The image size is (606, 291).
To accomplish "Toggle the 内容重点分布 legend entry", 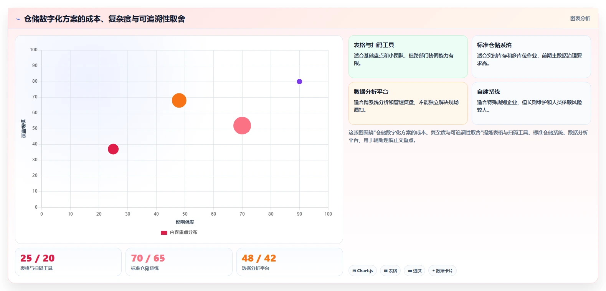I will click(179, 232).
